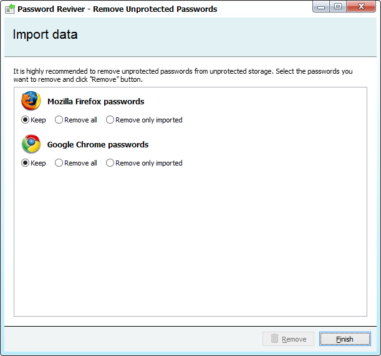
Task: Click the trash can icon on Remove
Action: coord(274,339)
